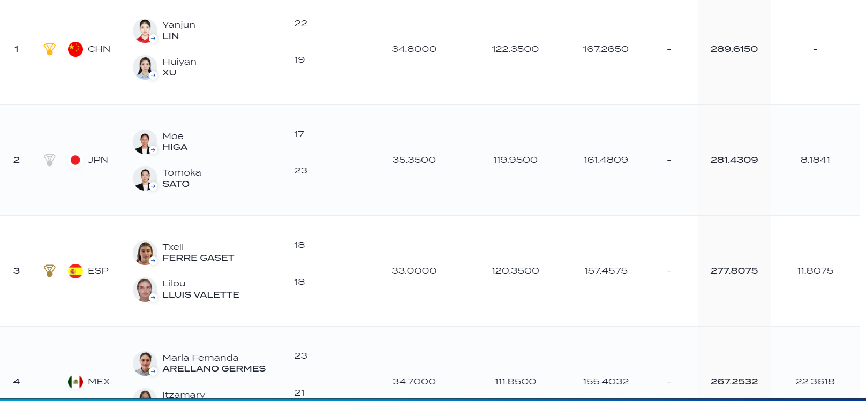Click the China flag icon
Screen dimensions: 866x401
click(x=76, y=49)
